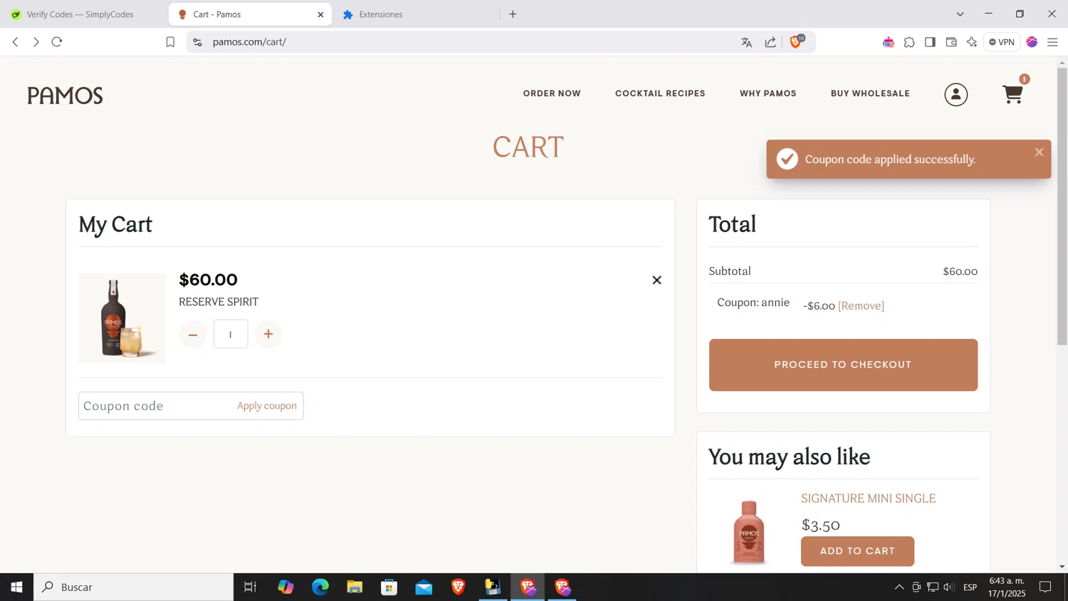Click the taskbar Buscar search box
Screen dimensions: 1068x601
134,587
